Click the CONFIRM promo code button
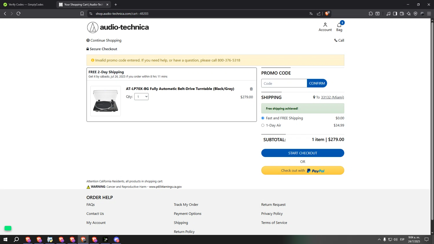The image size is (434, 244). tap(317, 83)
